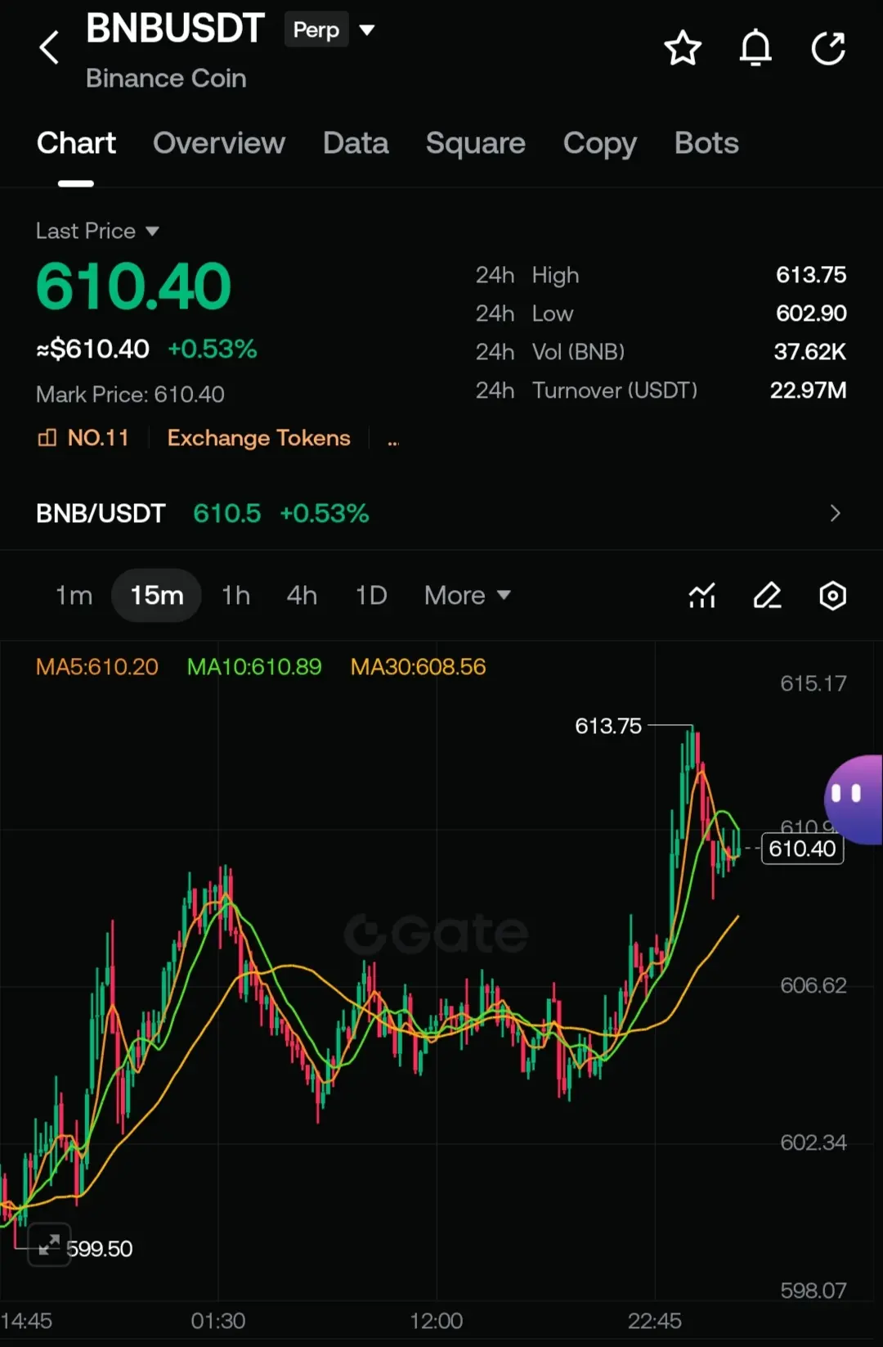Add BNBUSDT to favorites with star icon

[x=683, y=48]
